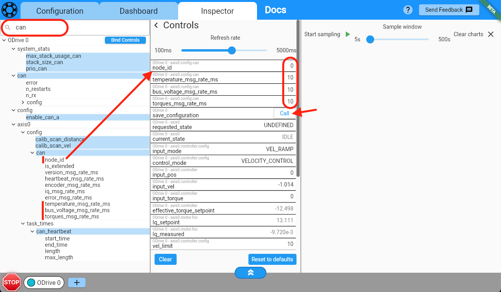The width and height of the screenshot is (501, 292).
Task: Switch to the Configuration tab
Action: tap(60, 11)
